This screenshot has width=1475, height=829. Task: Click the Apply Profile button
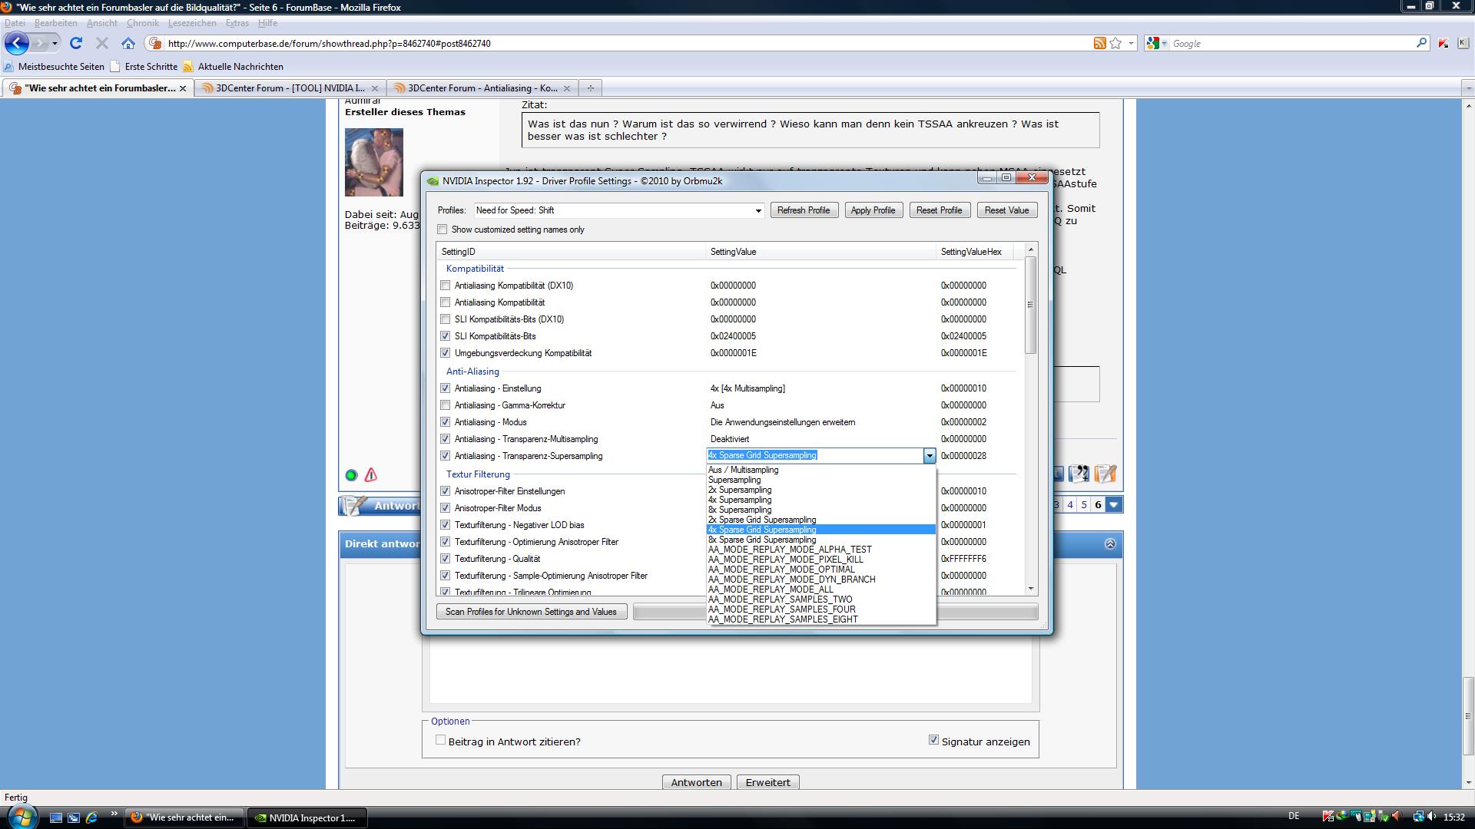coord(873,210)
